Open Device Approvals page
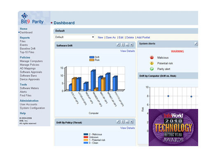The width and height of the screenshot is (215, 156). click(x=30, y=79)
